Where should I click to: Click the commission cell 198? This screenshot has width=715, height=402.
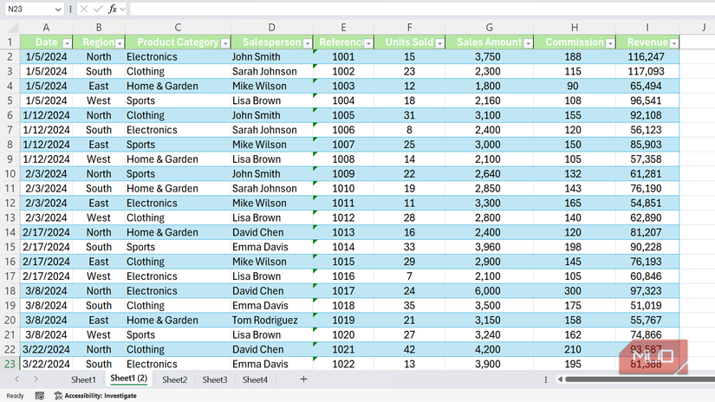tap(574, 247)
